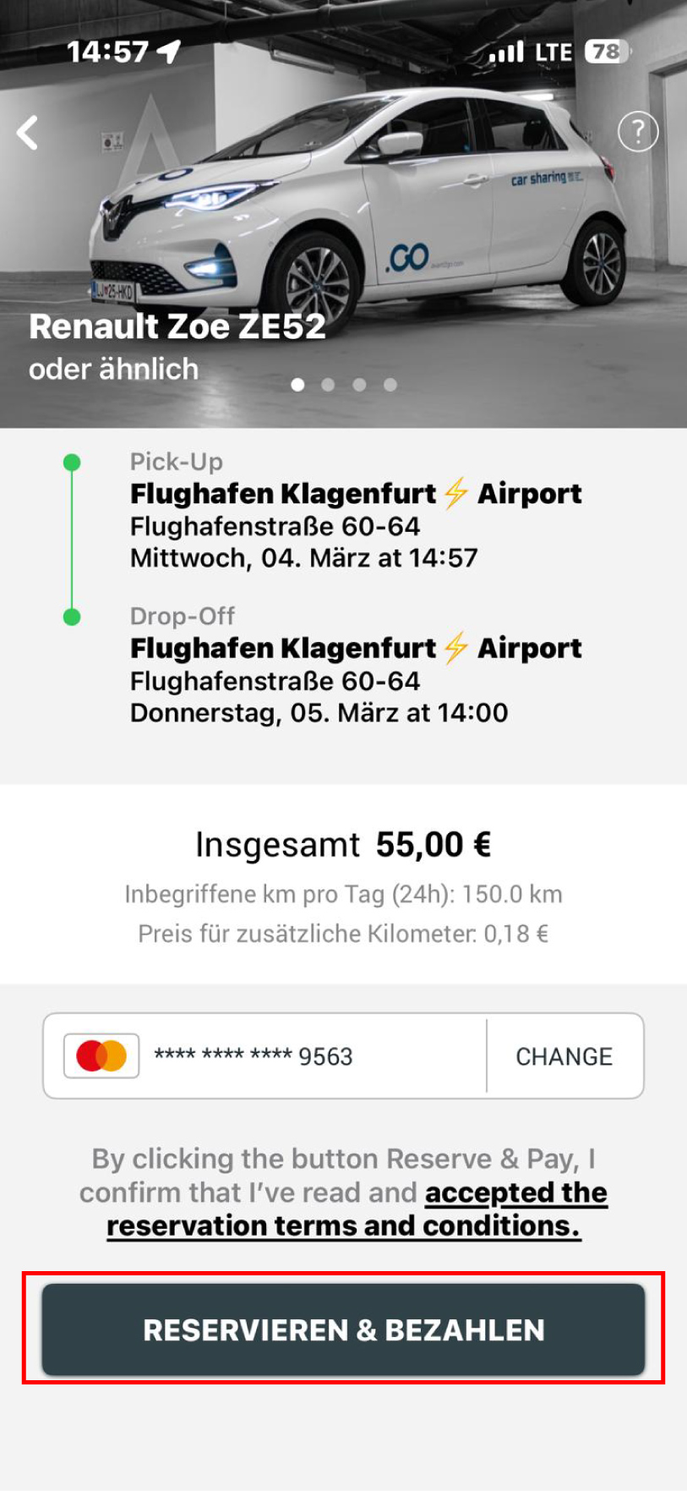Tap the drop-off lightning bolt icon

pyautogui.click(x=456, y=648)
